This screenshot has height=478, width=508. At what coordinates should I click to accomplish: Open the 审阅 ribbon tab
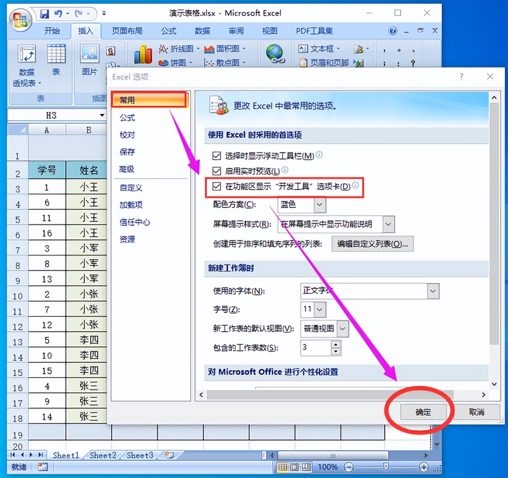pos(236,31)
